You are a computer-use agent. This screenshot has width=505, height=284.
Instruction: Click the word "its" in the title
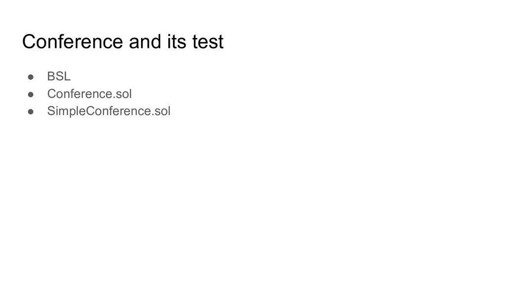point(177,42)
